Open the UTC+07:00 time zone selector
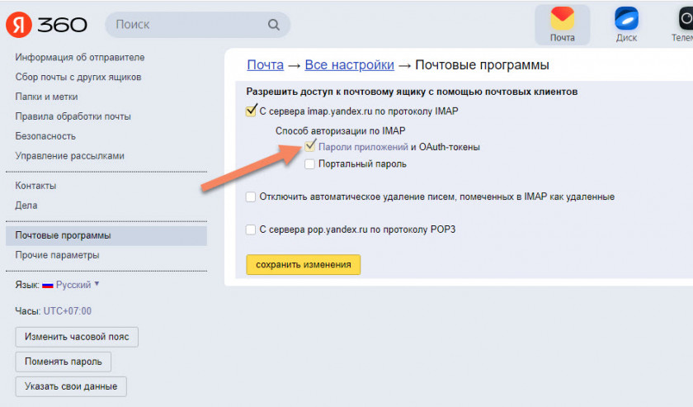The image size is (693, 407). pyautogui.click(x=68, y=311)
